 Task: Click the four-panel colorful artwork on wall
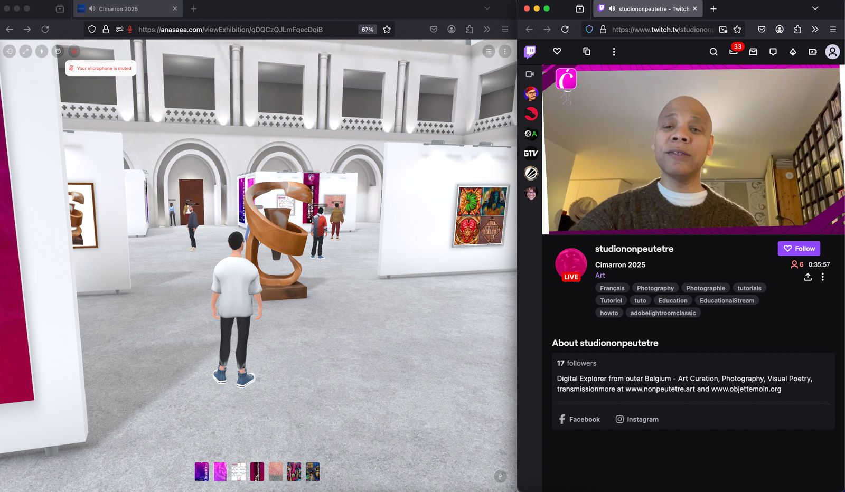[x=481, y=215]
